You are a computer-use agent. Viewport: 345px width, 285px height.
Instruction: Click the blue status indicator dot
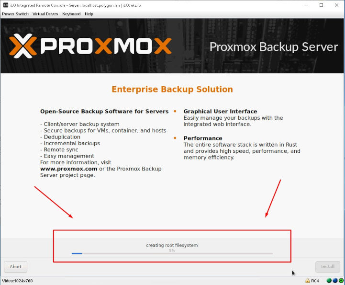coord(335,281)
